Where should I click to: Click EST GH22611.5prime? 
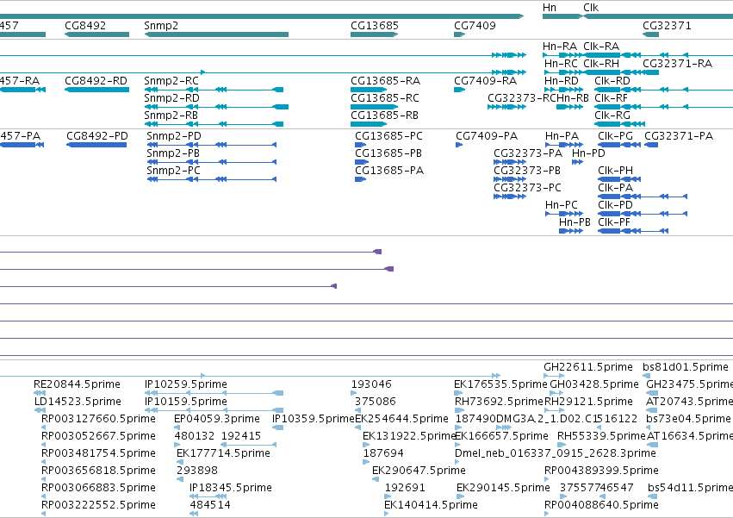(x=588, y=367)
